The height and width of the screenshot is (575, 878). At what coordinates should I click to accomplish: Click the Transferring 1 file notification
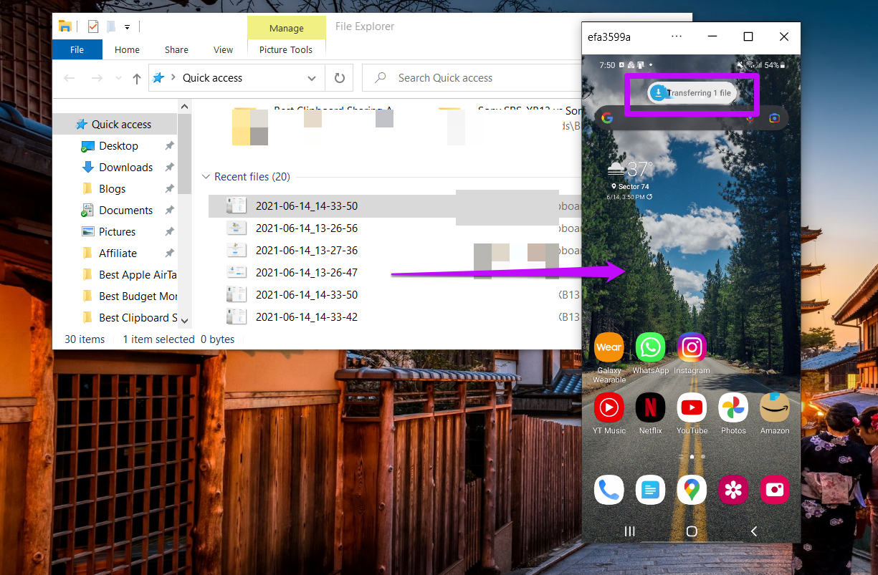coord(692,93)
